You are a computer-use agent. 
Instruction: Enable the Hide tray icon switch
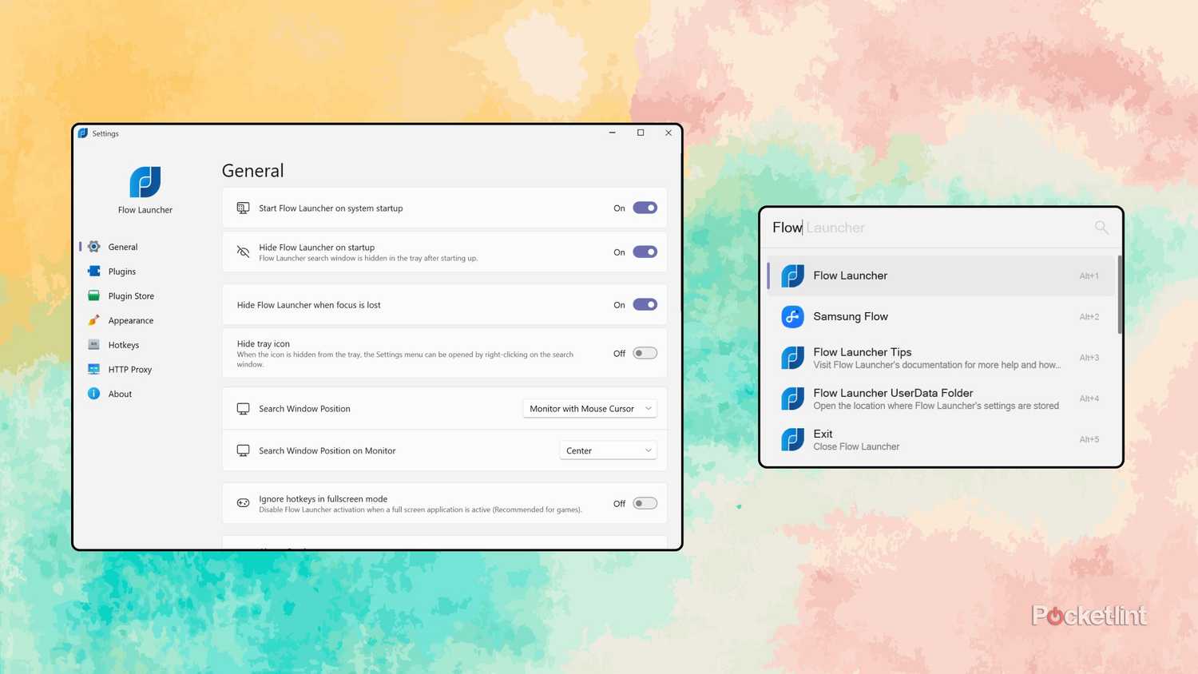pos(645,353)
